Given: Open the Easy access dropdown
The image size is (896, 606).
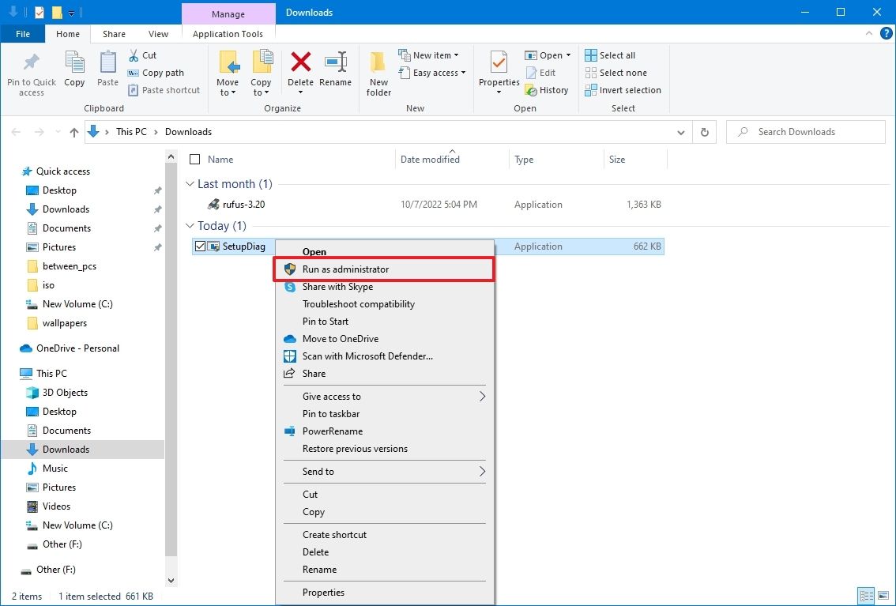Looking at the screenshot, I should point(433,73).
